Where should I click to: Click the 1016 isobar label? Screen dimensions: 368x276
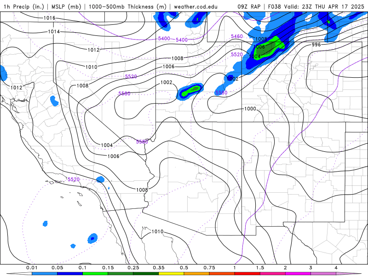coord(50,18)
